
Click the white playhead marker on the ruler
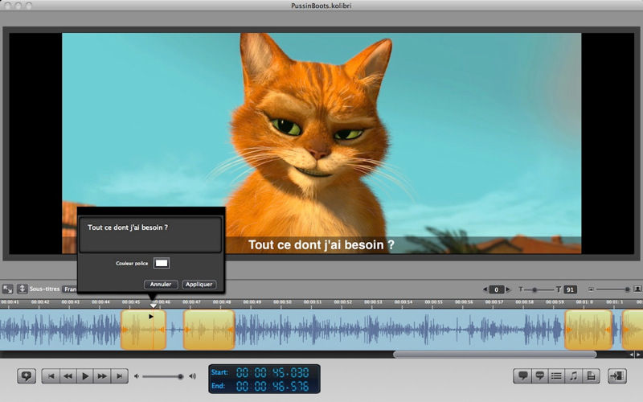153,306
